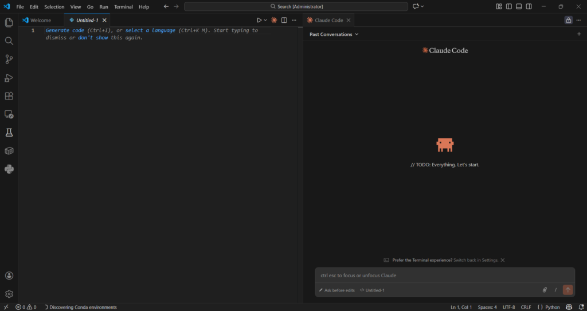
Task: Toggle primary side bar visibility
Action: pos(509,6)
